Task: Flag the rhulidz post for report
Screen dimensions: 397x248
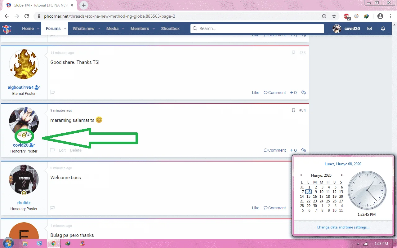Action: click(x=52, y=208)
